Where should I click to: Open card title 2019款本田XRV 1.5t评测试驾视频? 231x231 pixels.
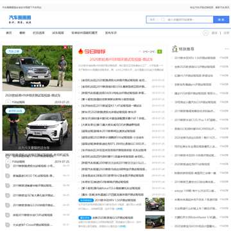tap(116, 200)
